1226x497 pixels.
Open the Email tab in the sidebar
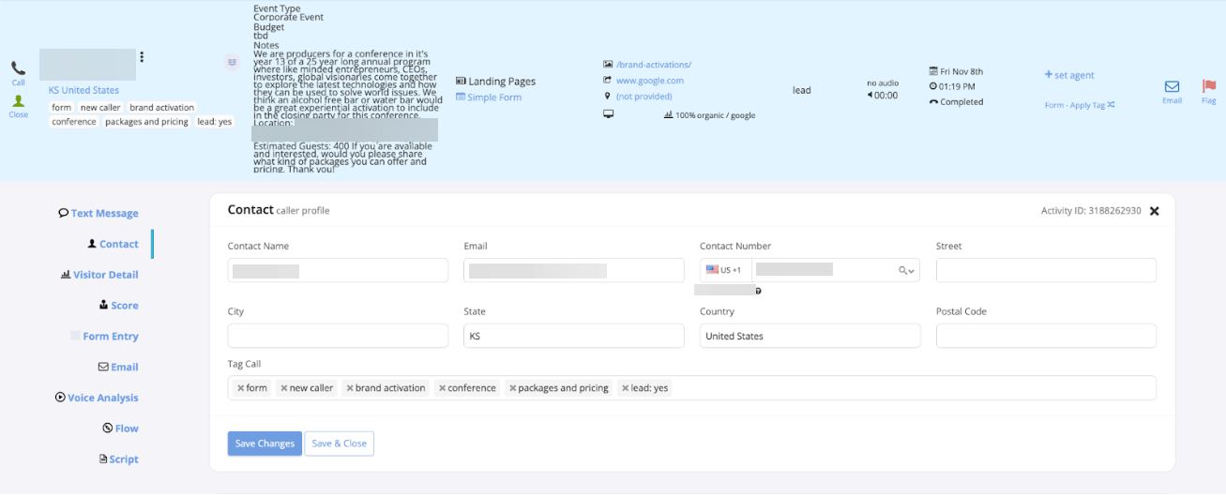pos(118,367)
